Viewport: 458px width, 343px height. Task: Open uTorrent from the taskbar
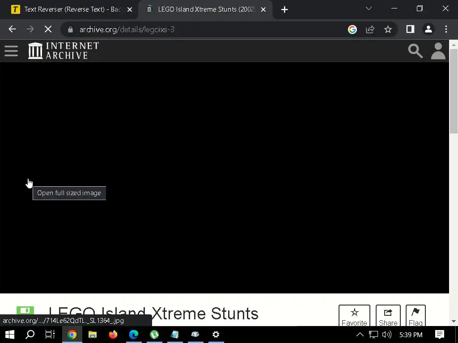pos(154,335)
